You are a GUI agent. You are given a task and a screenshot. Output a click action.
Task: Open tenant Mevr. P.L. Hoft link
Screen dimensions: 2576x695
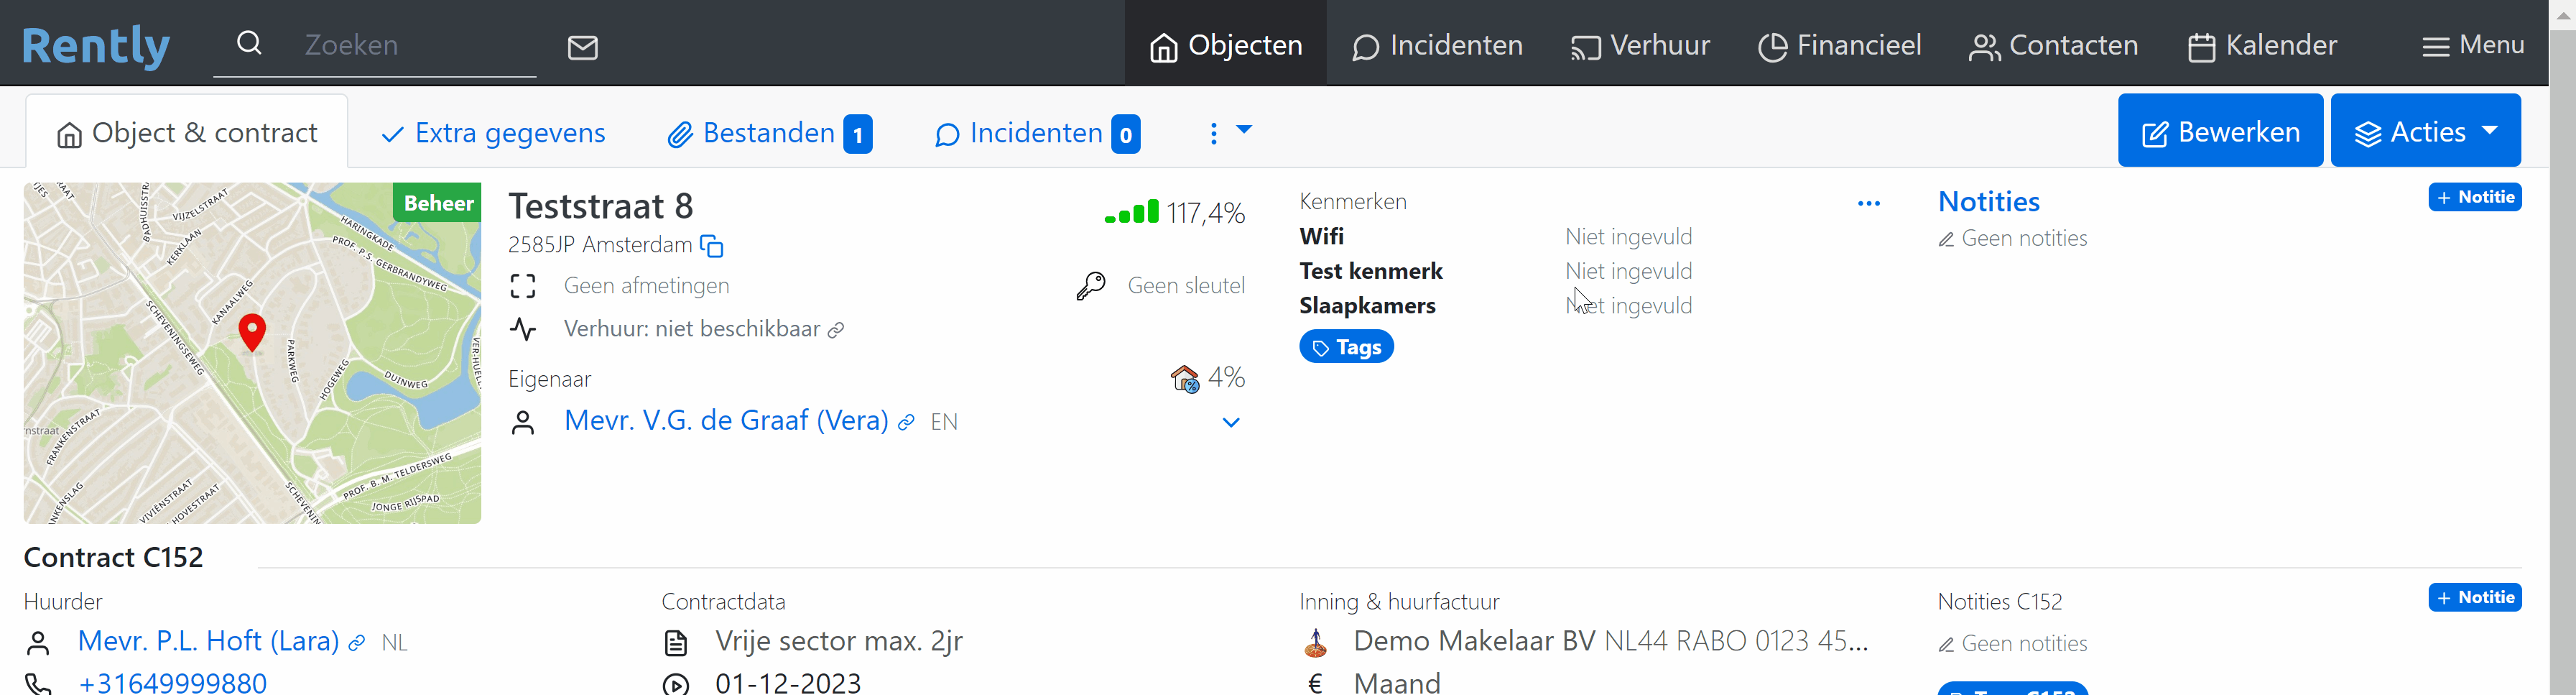click(208, 641)
